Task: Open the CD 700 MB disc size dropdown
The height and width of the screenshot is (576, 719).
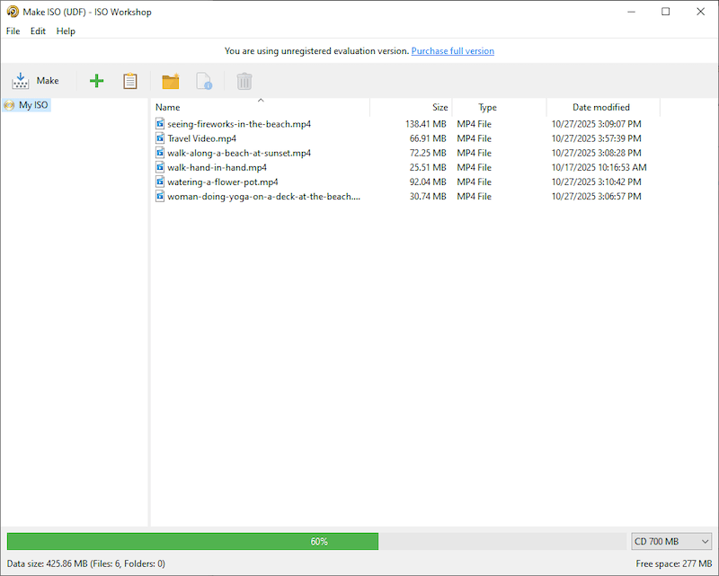Action: tap(671, 542)
